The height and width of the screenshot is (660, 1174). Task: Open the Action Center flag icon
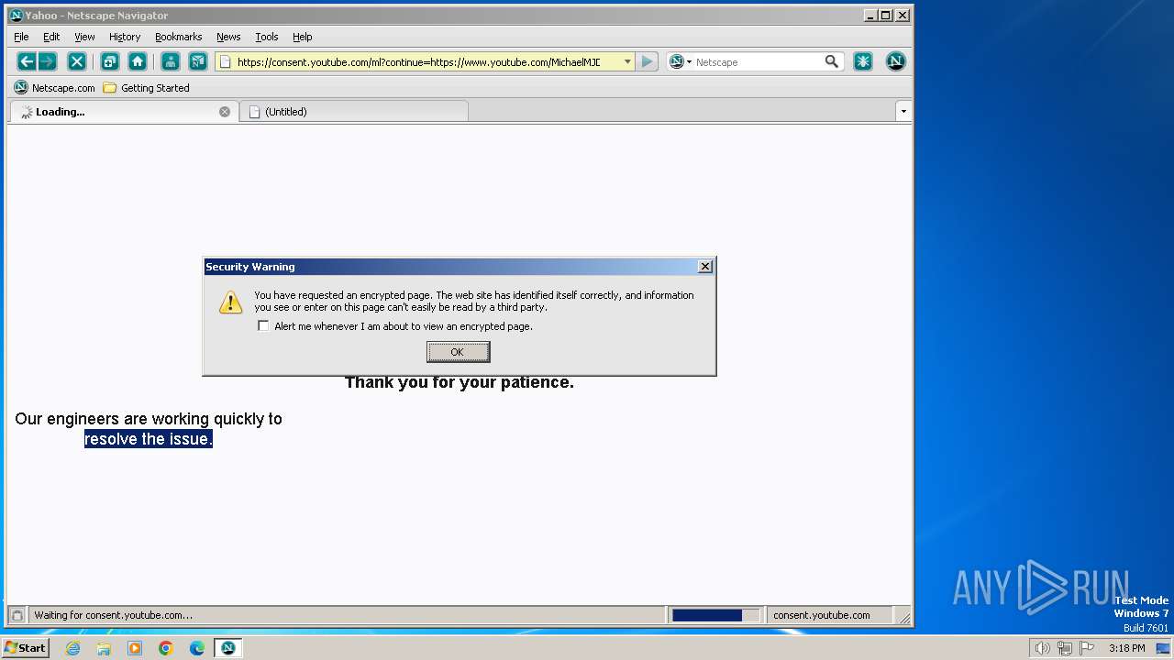1088,648
